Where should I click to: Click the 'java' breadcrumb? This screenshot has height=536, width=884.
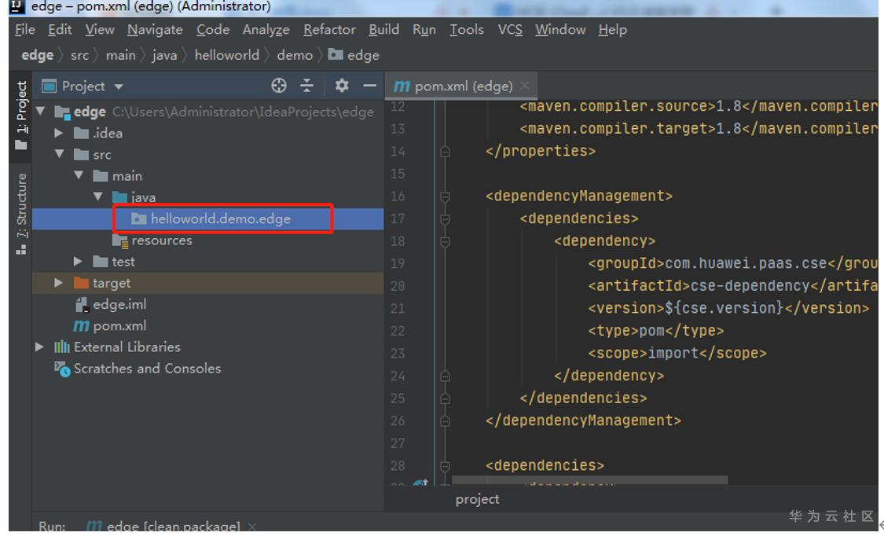(164, 55)
